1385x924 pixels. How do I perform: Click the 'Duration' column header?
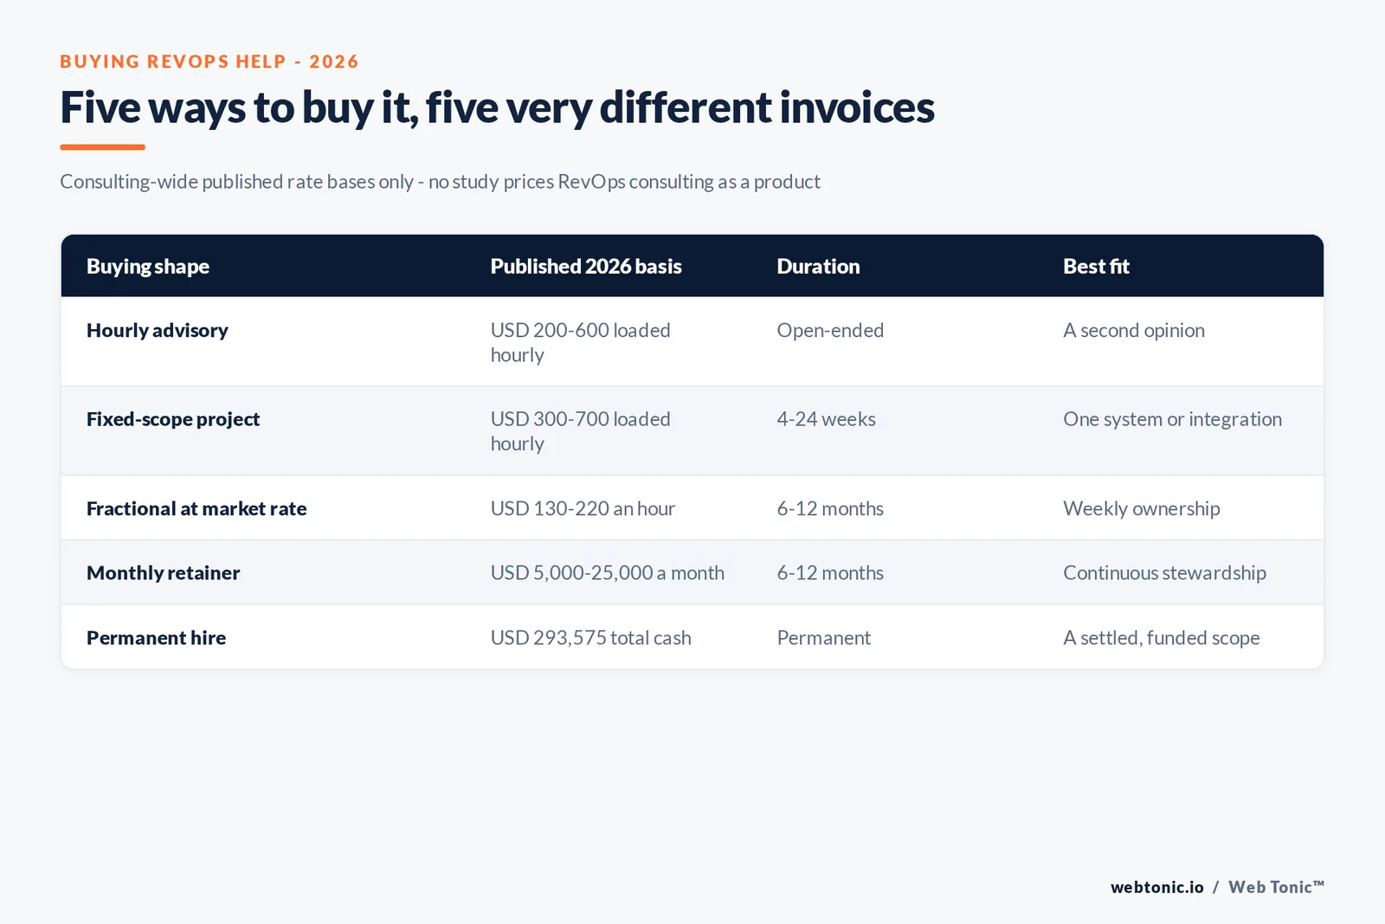(818, 267)
